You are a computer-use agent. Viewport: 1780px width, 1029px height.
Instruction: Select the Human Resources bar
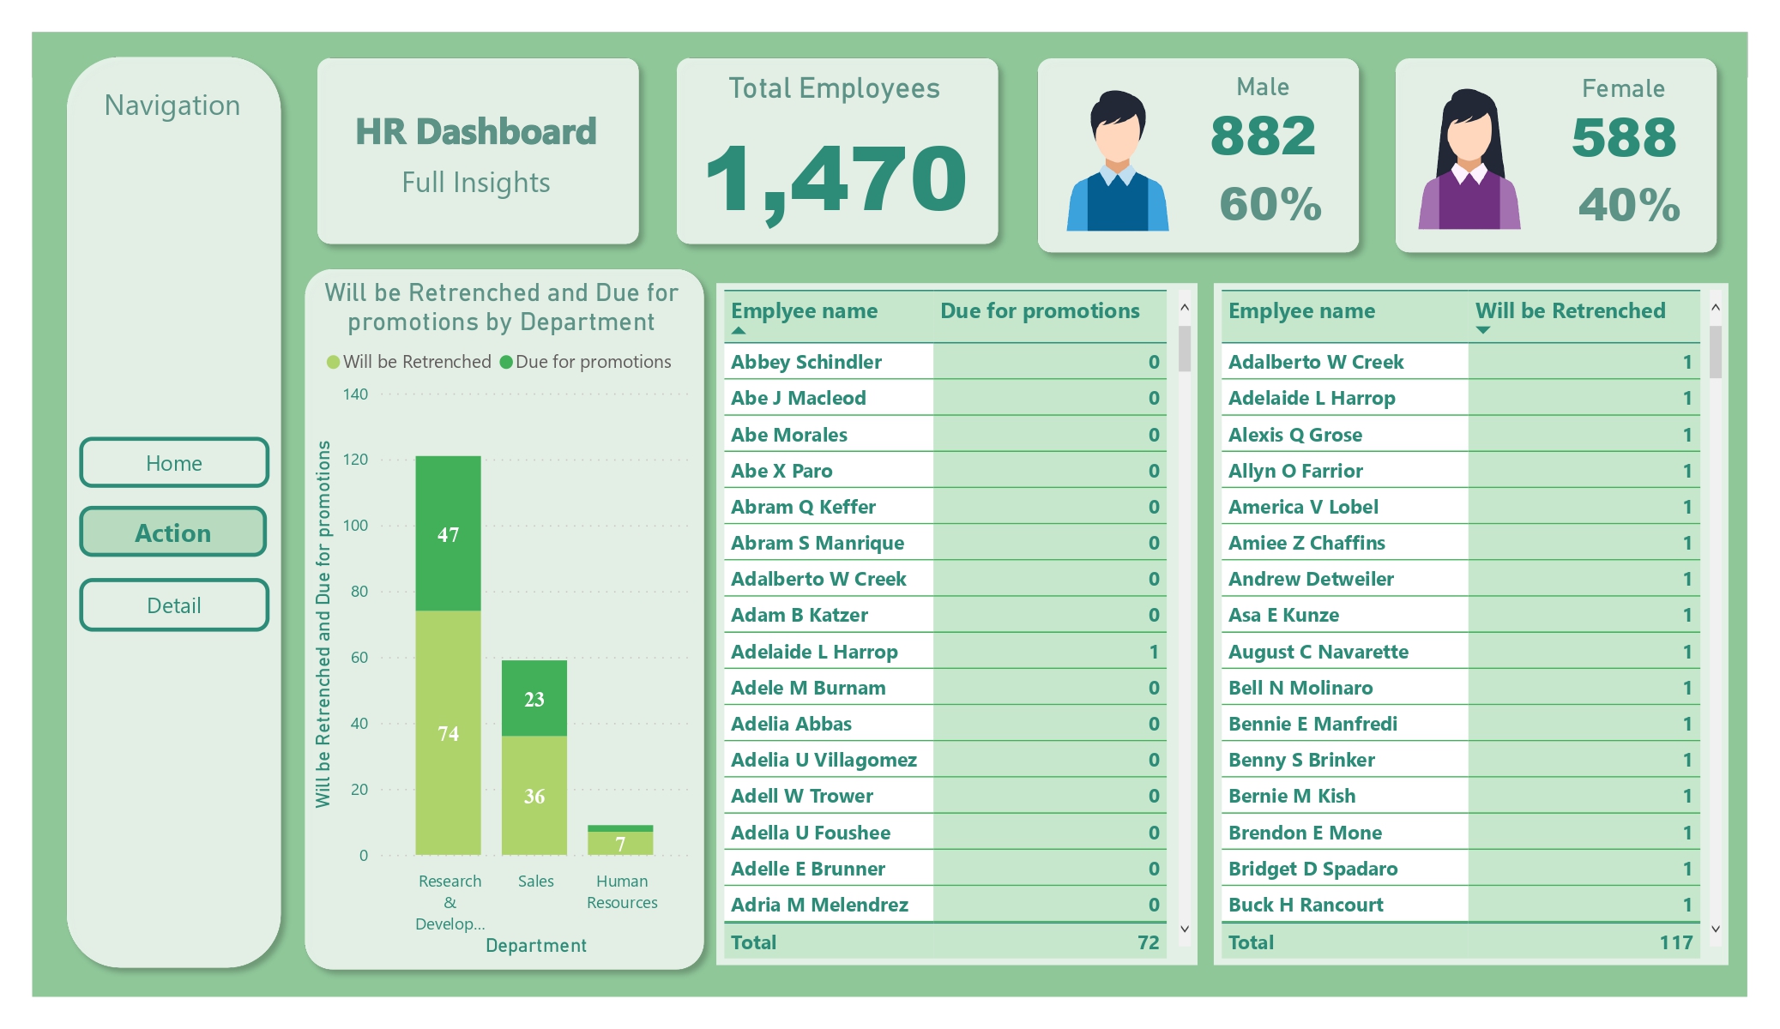tap(620, 842)
